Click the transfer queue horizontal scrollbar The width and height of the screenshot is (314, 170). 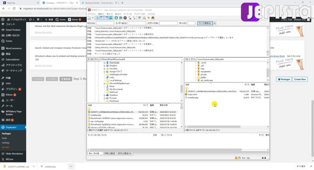(x=166, y=150)
